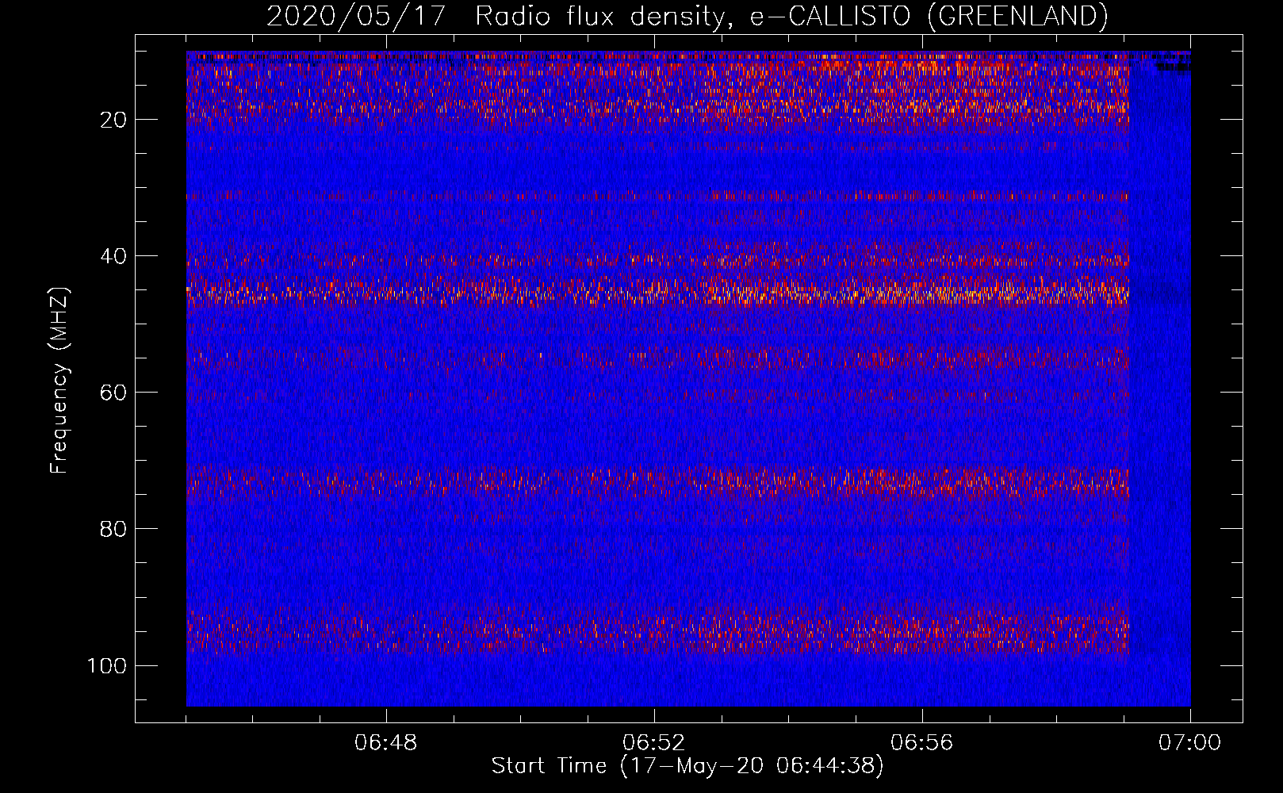Click the frequency tick label '20'

(113, 120)
